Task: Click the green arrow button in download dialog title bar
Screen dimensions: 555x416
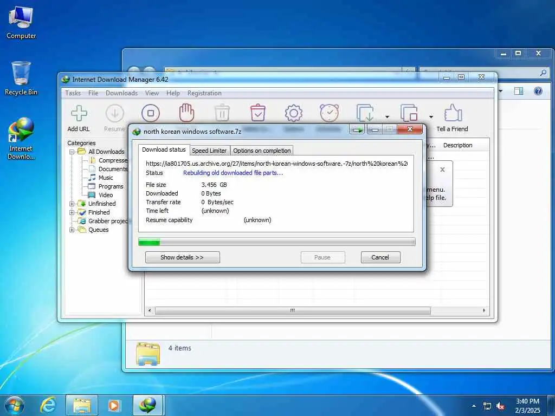Action: [x=357, y=129]
